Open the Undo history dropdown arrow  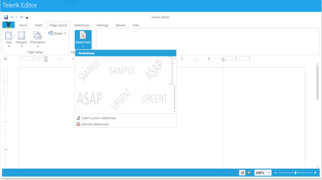(x=17, y=17)
